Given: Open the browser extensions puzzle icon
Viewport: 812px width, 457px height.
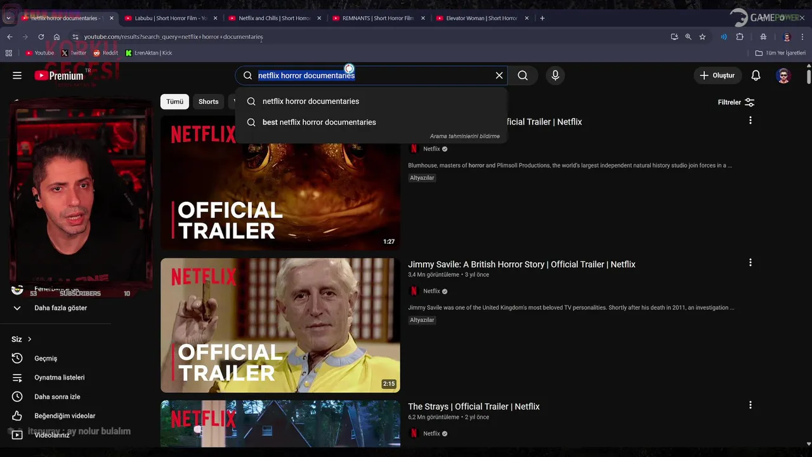Looking at the screenshot, I should pos(740,37).
